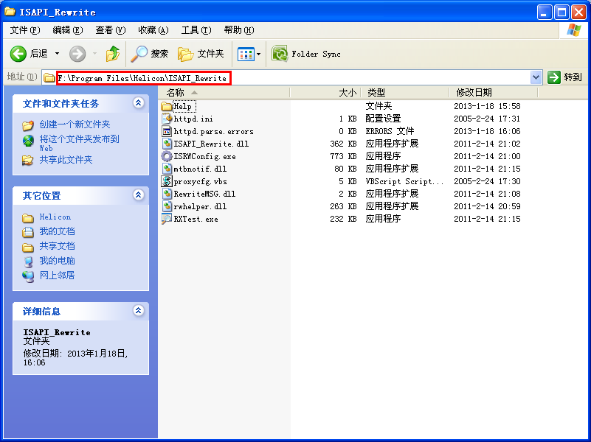Image resolution: width=591 pixels, height=442 pixels.
Task: Open 我的文档 in other places
Action: (57, 231)
